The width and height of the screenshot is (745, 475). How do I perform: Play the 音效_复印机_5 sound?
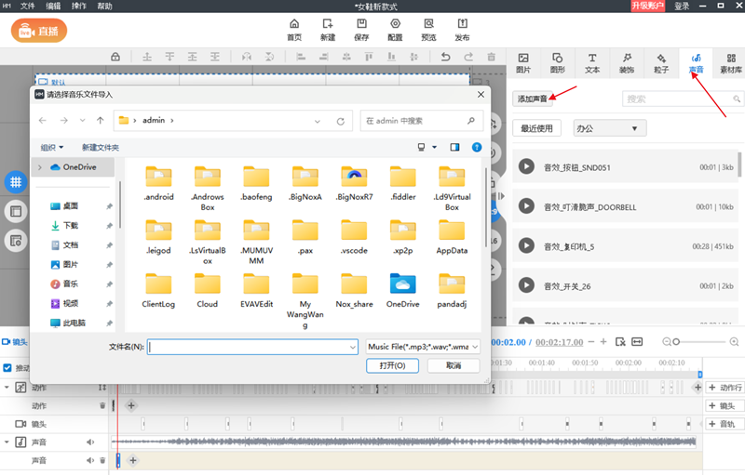coord(526,245)
